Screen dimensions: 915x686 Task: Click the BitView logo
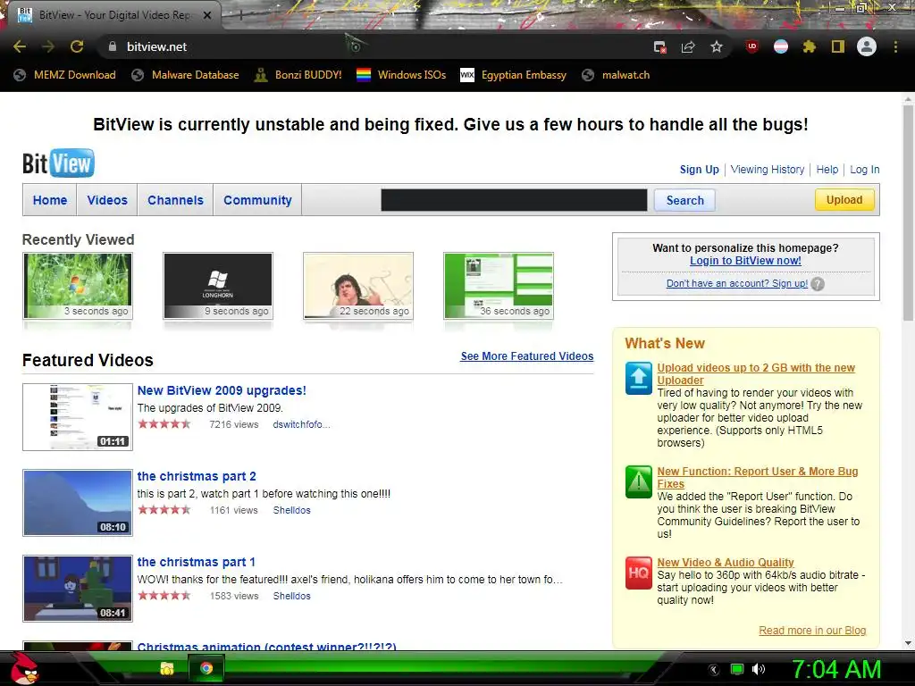point(58,163)
